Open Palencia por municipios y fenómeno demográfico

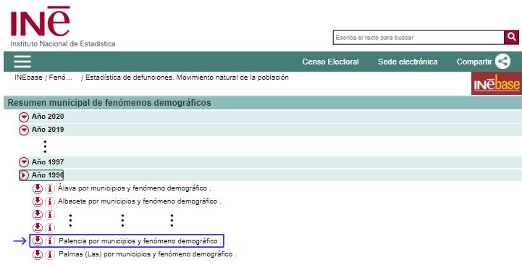click(140, 240)
